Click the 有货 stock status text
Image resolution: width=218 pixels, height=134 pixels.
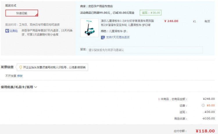(x=207, y=21)
